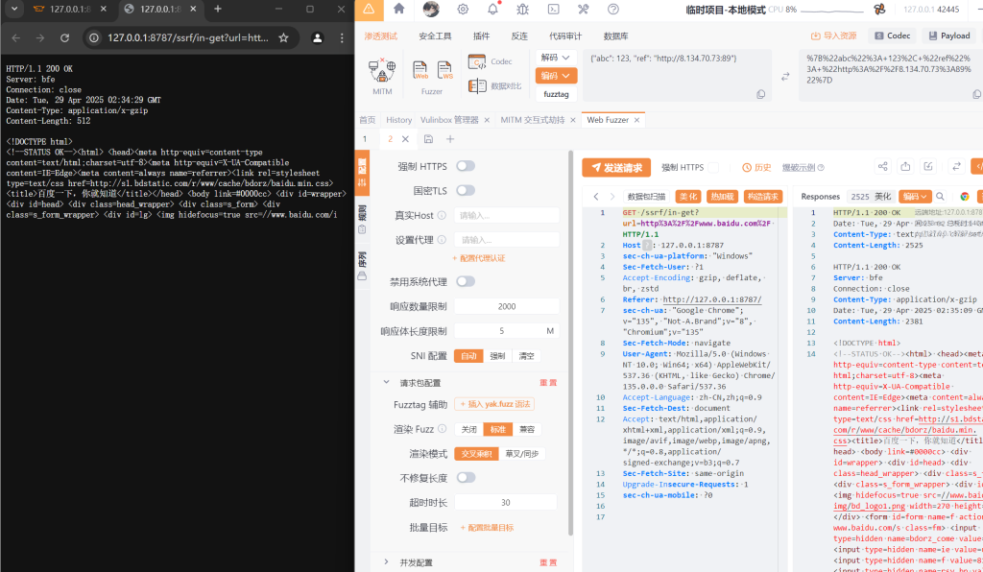The height and width of the screenshot is (572, 983).
Task: Open the settings gear in top toolbar
Action: [463, 10]
